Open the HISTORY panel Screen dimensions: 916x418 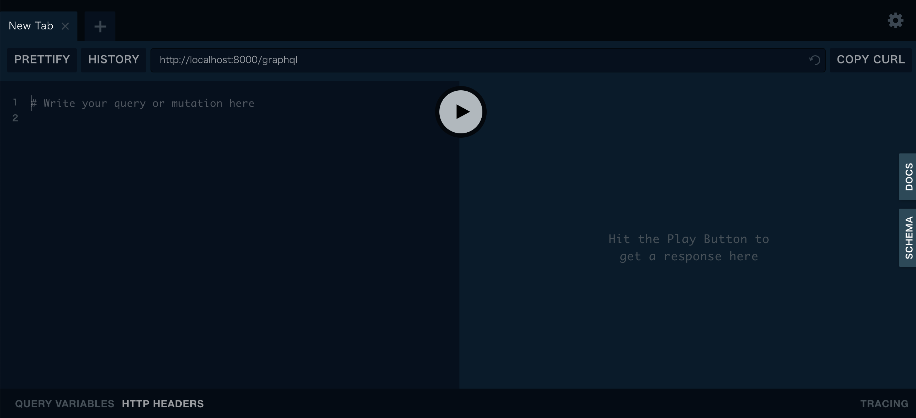pos(114,60)
